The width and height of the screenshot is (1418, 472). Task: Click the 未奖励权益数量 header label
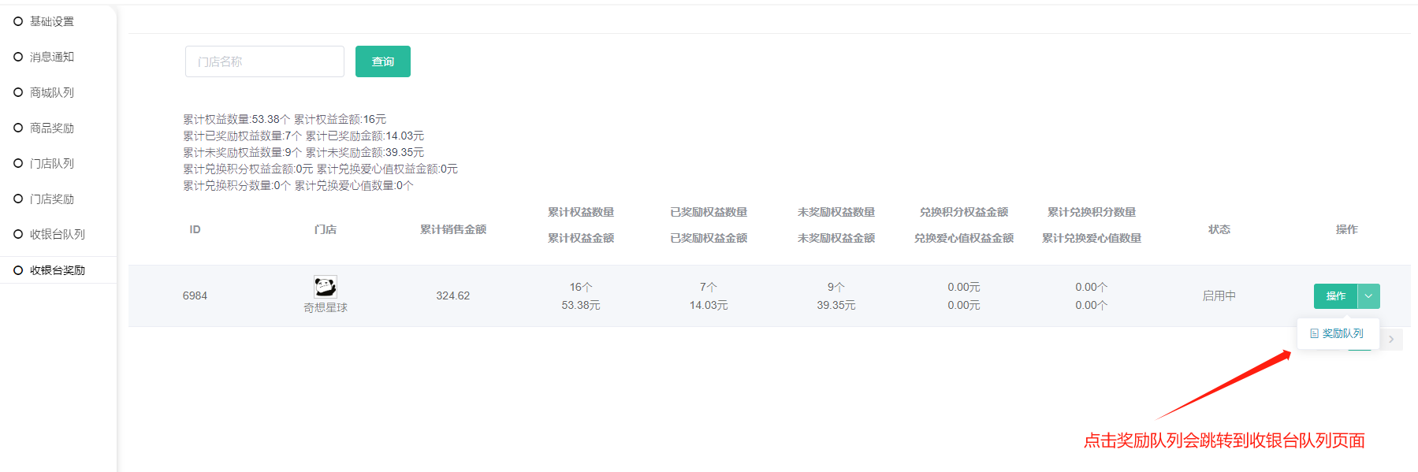tap(836, 212)
